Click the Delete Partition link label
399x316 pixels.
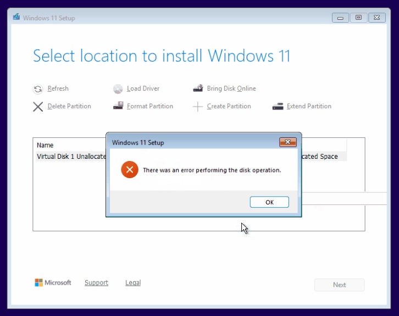click(69, 106)
